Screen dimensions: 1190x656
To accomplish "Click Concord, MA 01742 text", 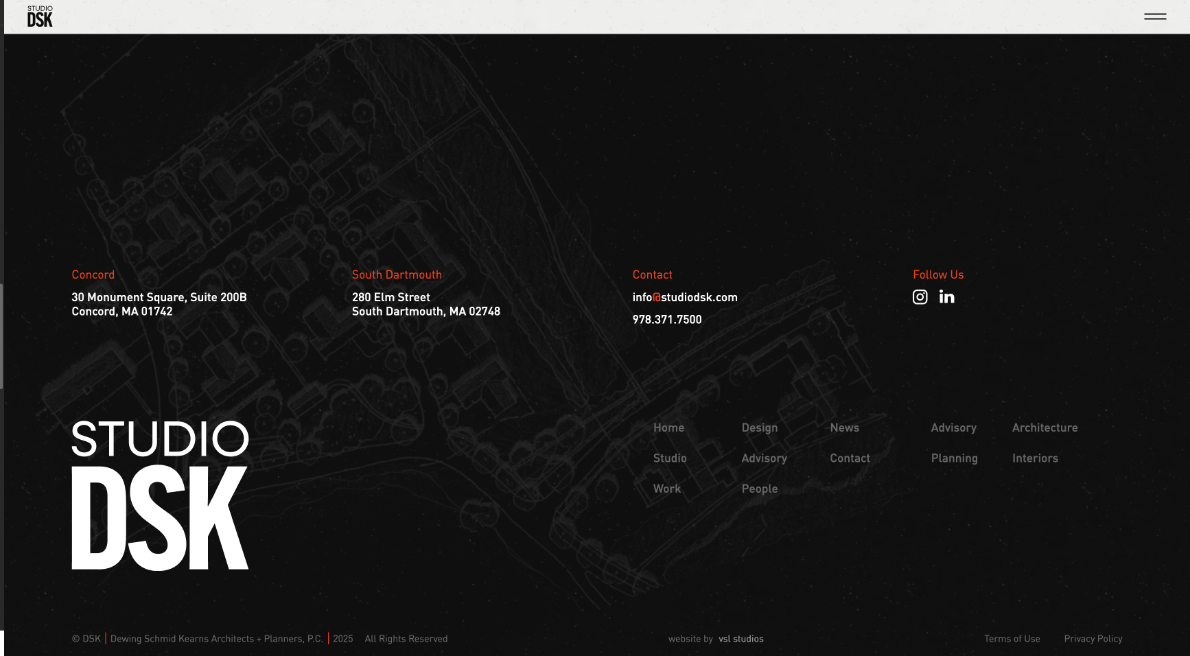I will pos(122,312).
